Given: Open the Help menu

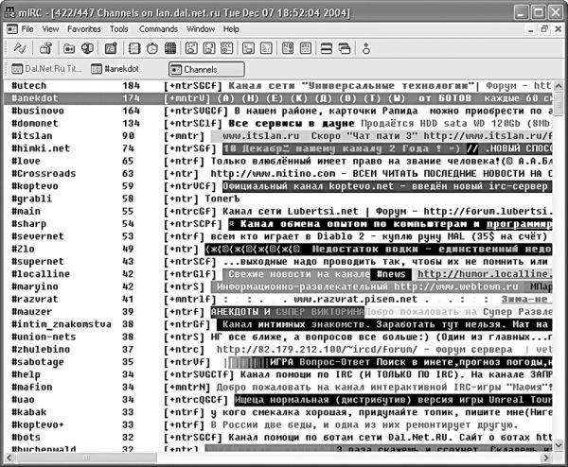Looking at the screenshot, I should (231, 29).
